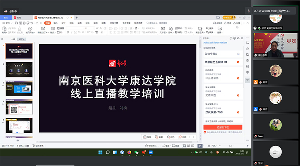This screenshot has height=166, width=300.
Task: Open the 插入 ribbon tab
Action: [x=56, y=23]
